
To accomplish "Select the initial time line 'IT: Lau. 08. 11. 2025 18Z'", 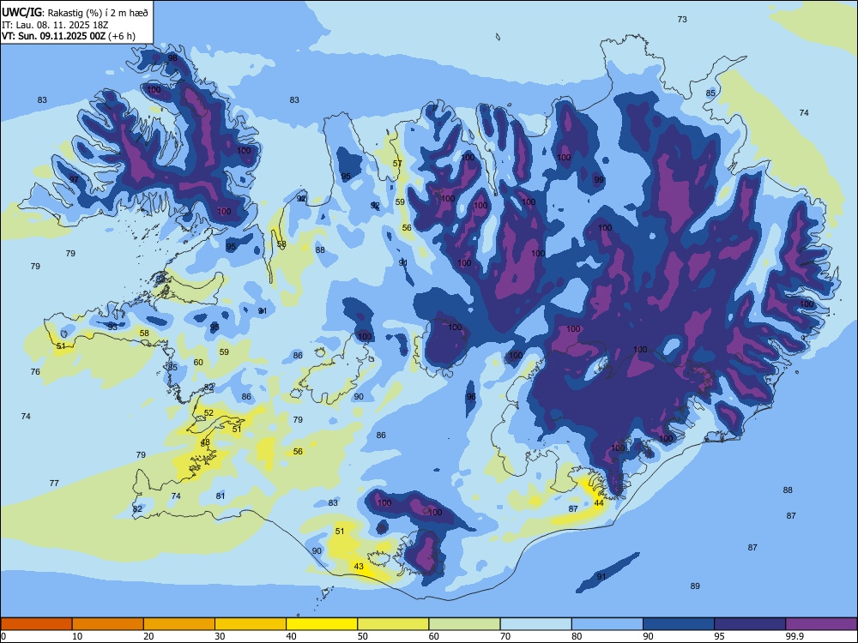I will click(55, 25).
